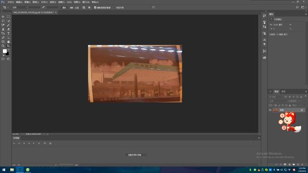
Task: Open the Properties panel flyout menu
Action: [306, 14]
